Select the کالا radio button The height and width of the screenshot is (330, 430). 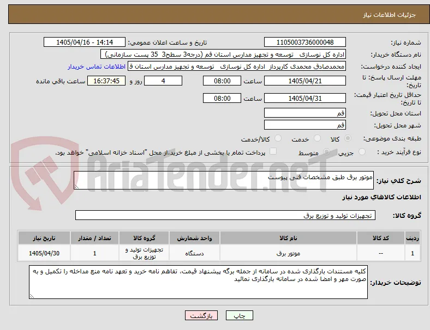pos(348,138)
